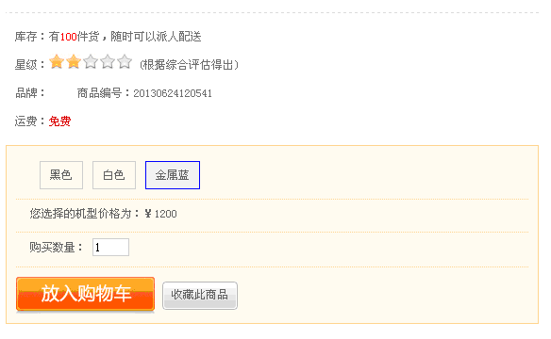Click the product number 20130624120541
The height and width of the screenshot is (339, 551).
tap(173, 93)
